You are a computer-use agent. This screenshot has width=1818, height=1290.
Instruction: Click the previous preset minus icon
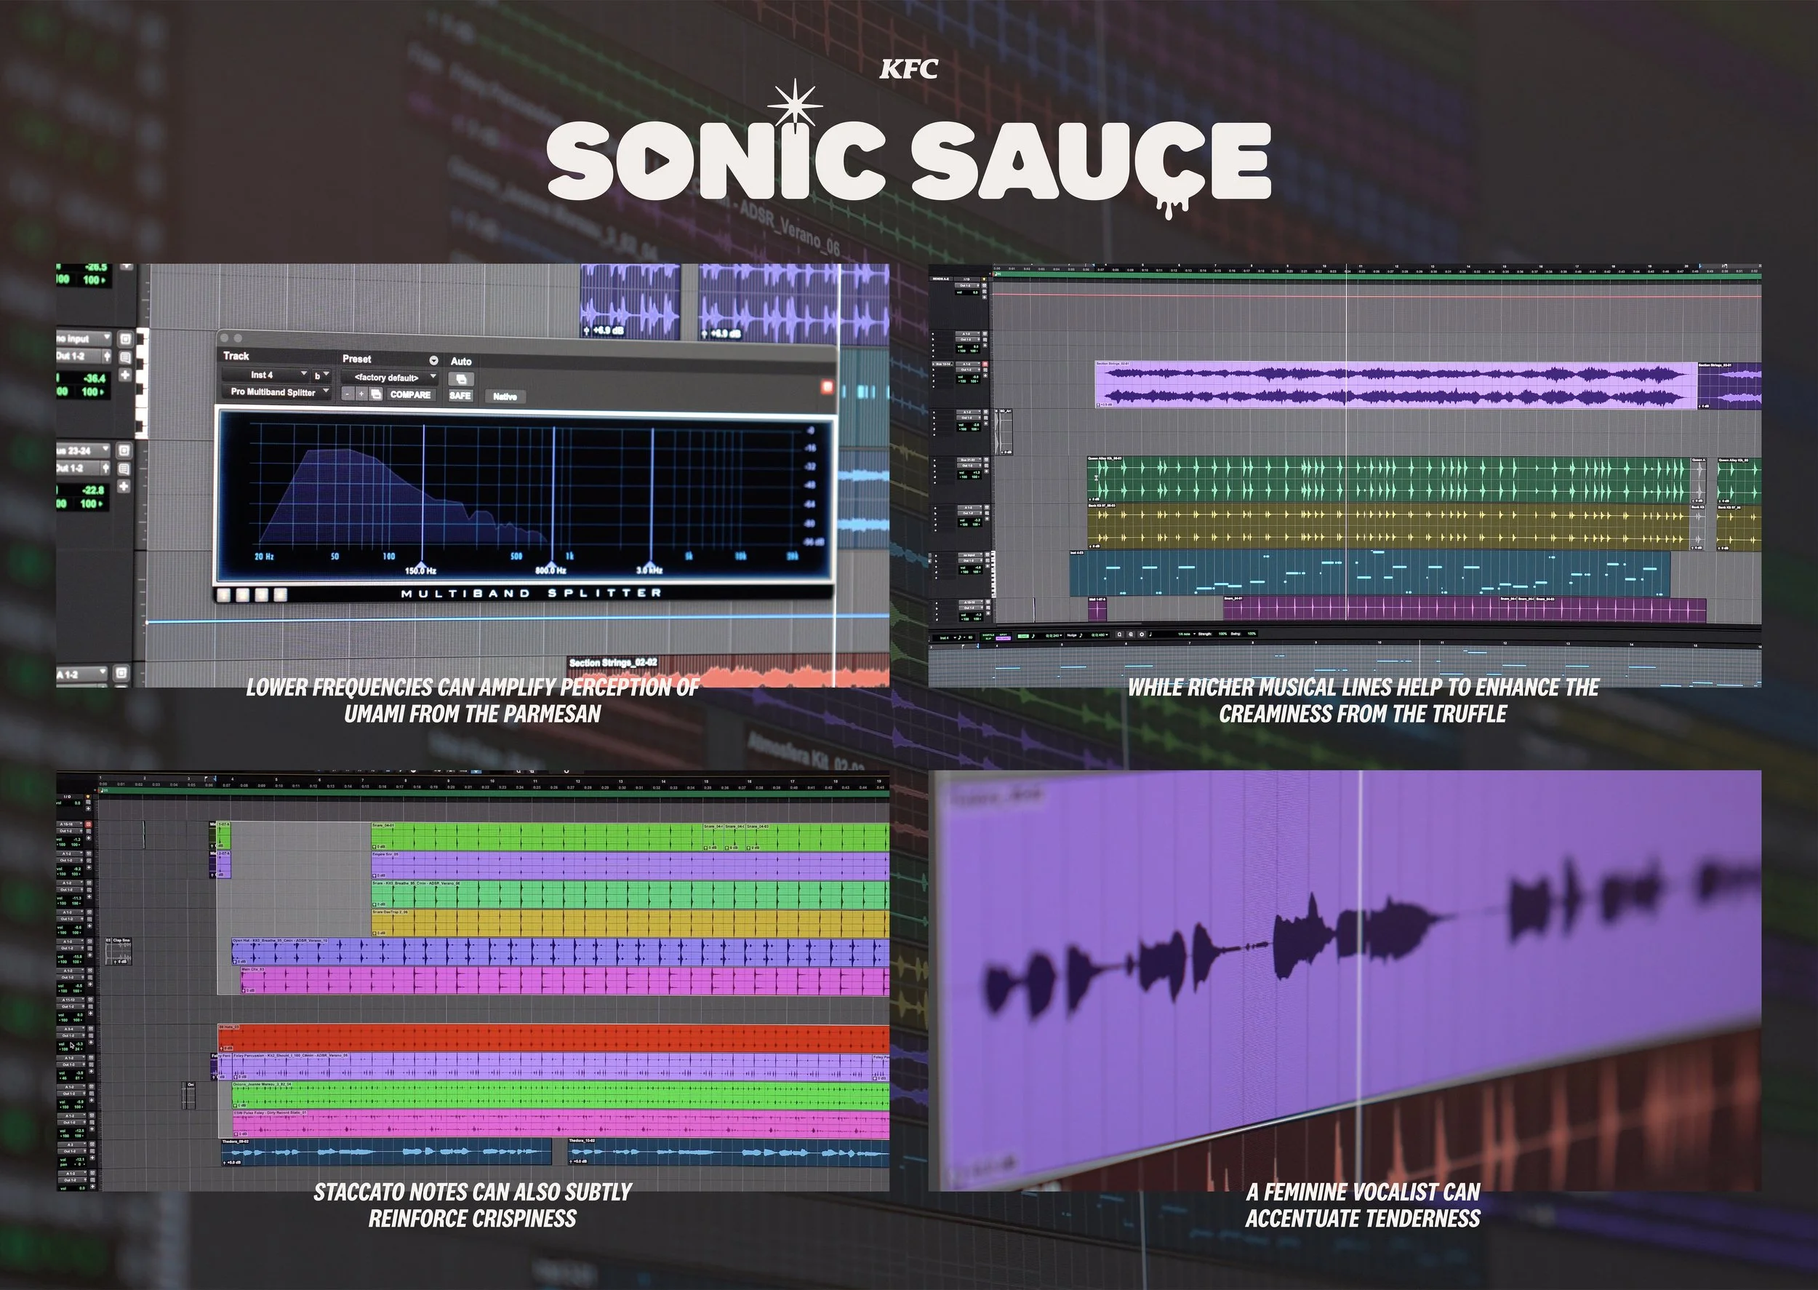tap(347, 394)
